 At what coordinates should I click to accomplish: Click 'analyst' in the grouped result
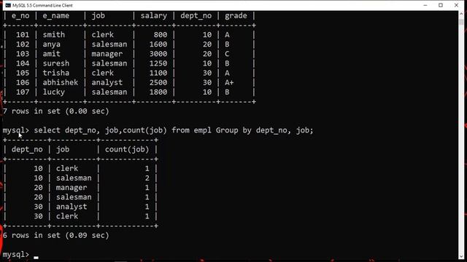coord(72,207)
